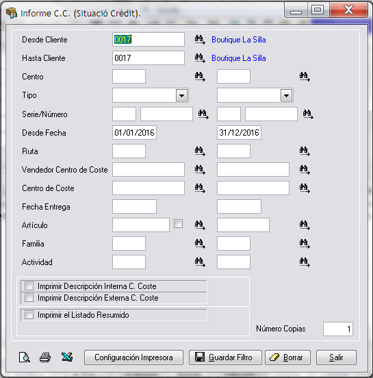Check Imprimir el Listado Resumido
This screenshot has height=378, width=373.
[x=29, y=315]
